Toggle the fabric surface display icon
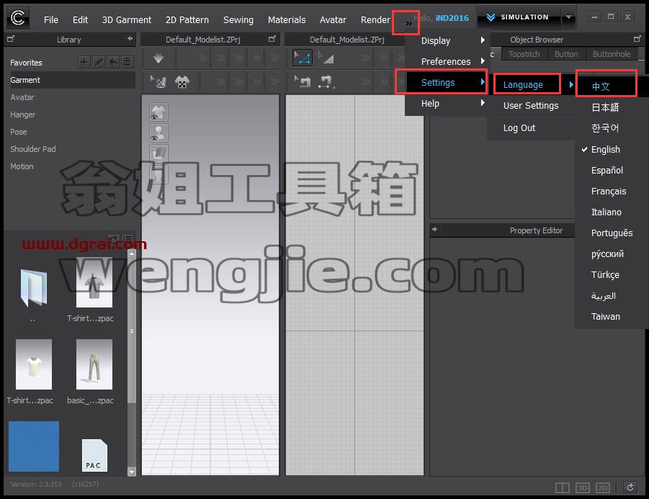Screen dimensions: 649x499 (x=158, y=153)
